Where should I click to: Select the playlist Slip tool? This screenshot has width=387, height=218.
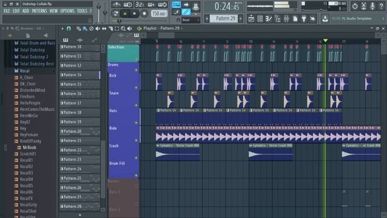(x=104, y=28)
